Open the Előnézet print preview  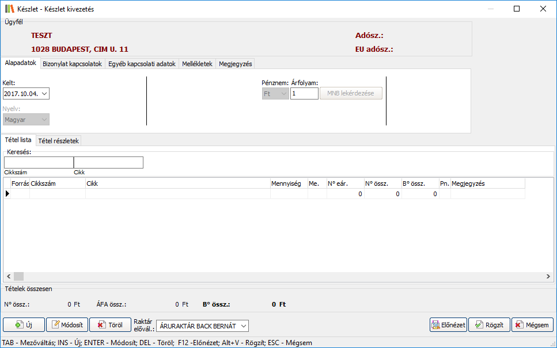pyautogui.click(x=448, y=325)
